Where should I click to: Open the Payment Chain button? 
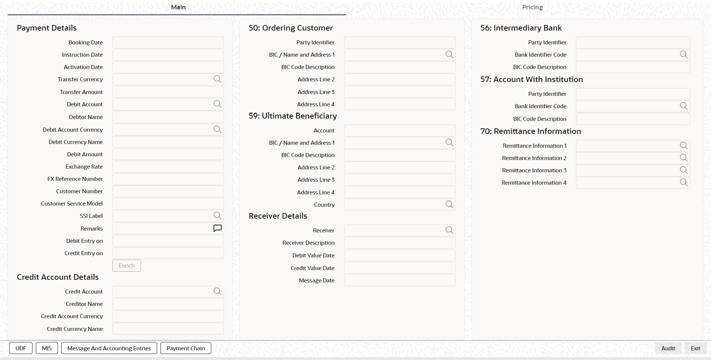[186, 348]
